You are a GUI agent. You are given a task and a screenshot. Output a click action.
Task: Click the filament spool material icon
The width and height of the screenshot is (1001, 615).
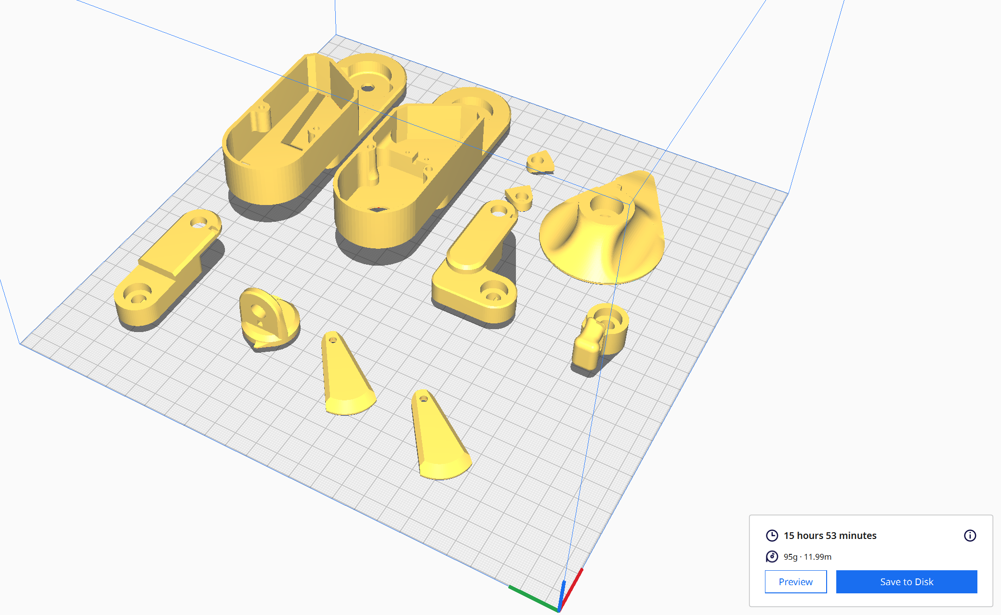point(772,557)
